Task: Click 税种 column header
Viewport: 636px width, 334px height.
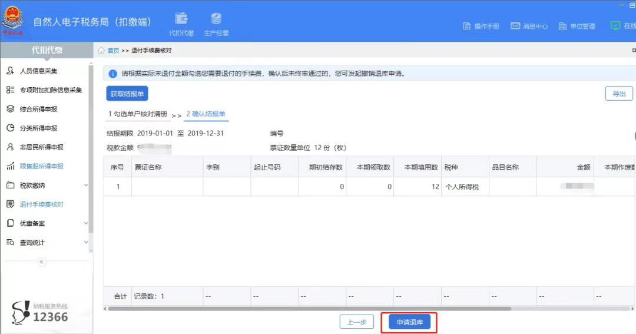Action: [465, 167]
